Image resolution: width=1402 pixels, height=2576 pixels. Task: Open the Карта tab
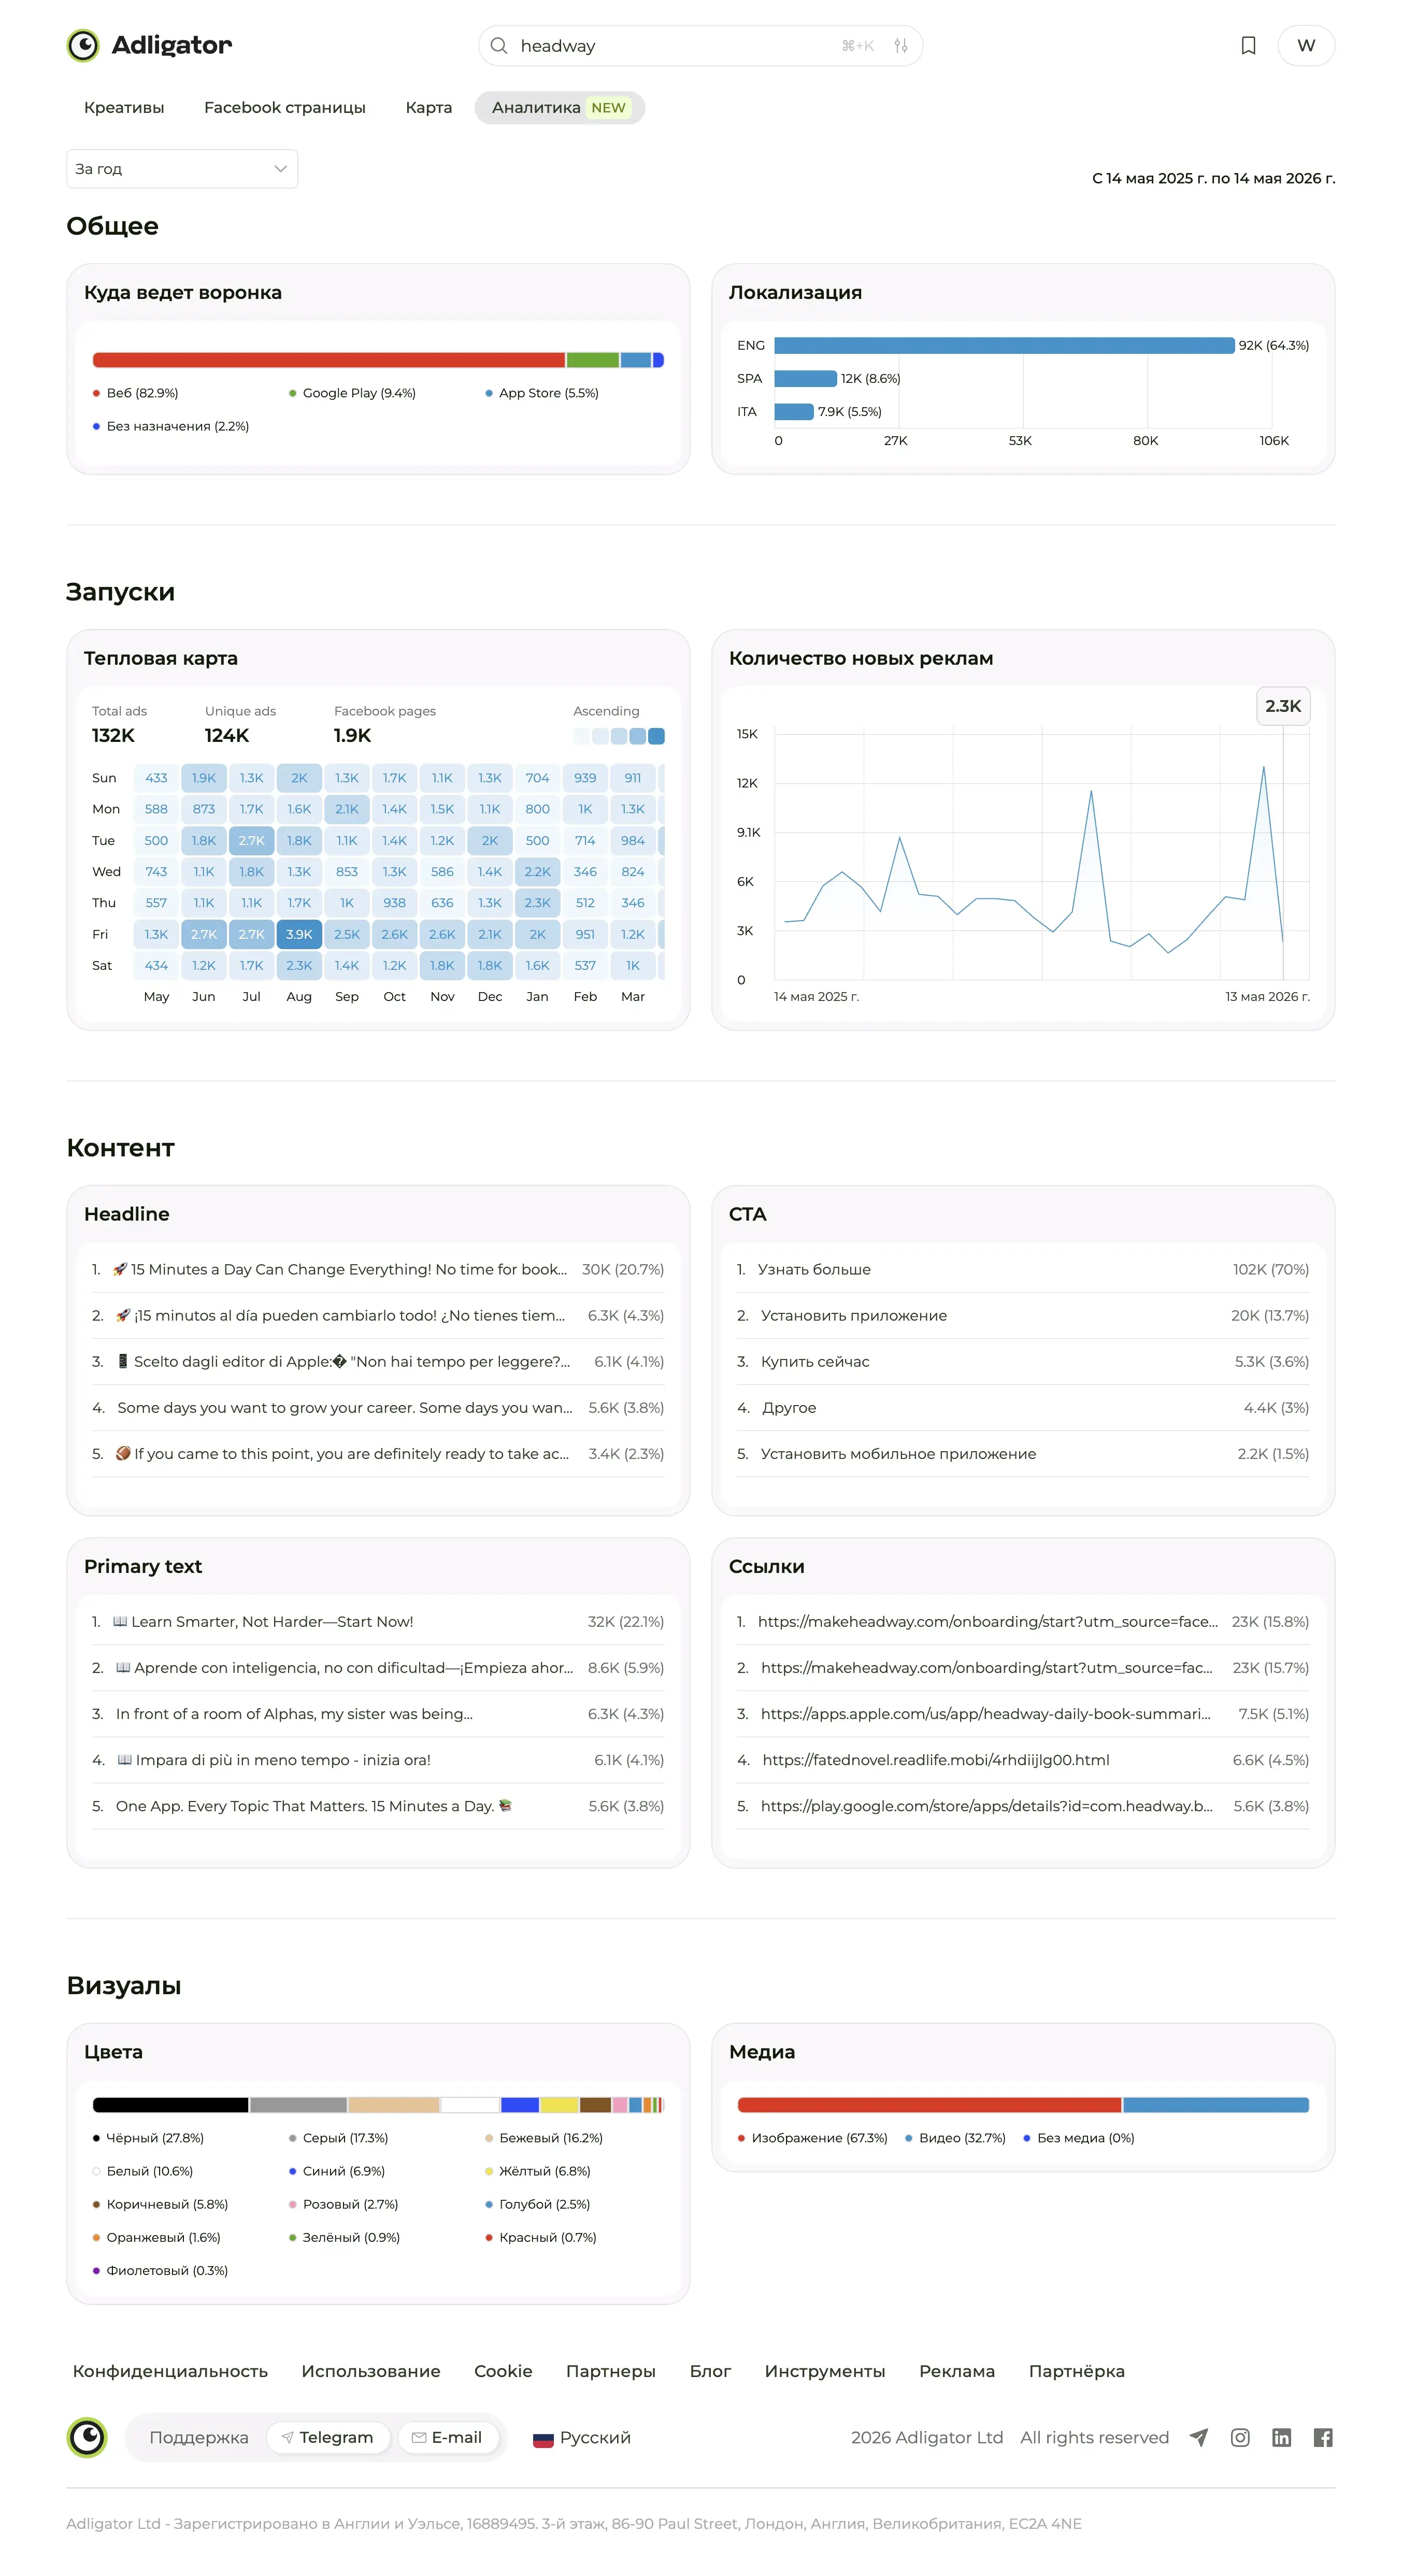(429, 108)
